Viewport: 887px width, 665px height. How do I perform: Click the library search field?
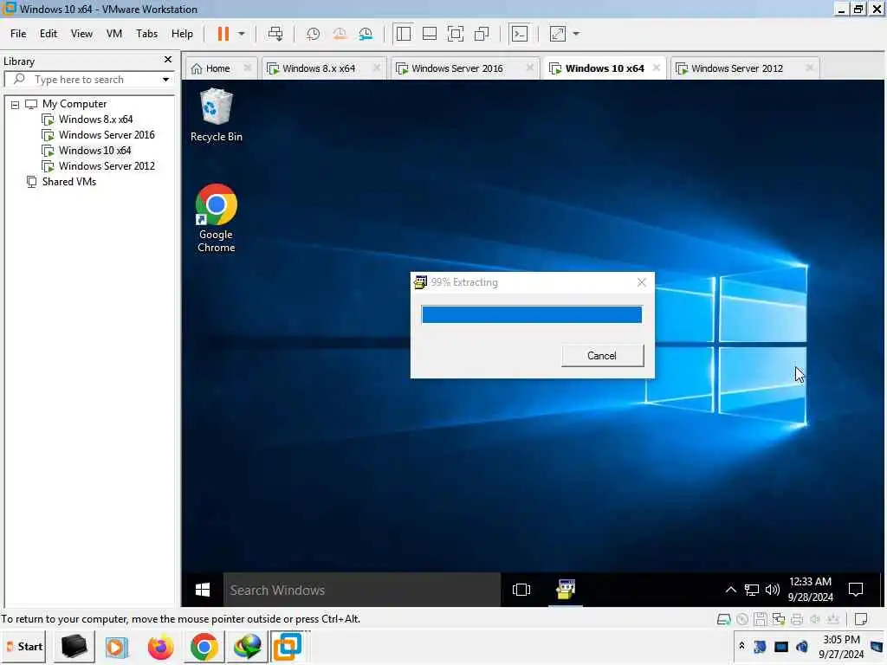point(82,80)
